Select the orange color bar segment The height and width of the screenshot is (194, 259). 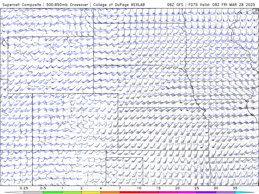click(110, 192)
